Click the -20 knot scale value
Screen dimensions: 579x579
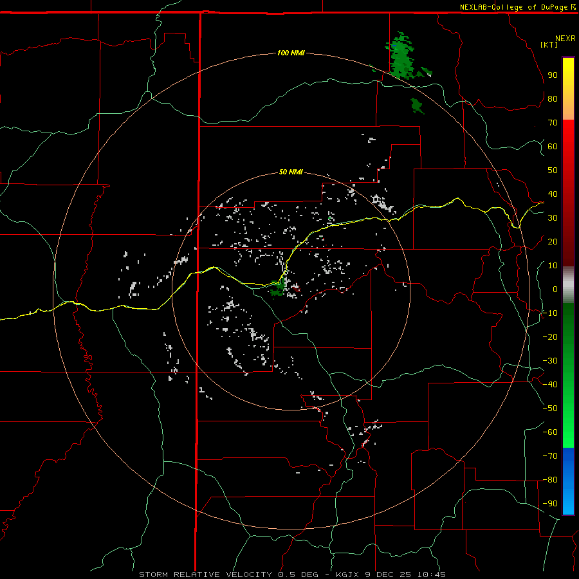[x=550, y=336]
